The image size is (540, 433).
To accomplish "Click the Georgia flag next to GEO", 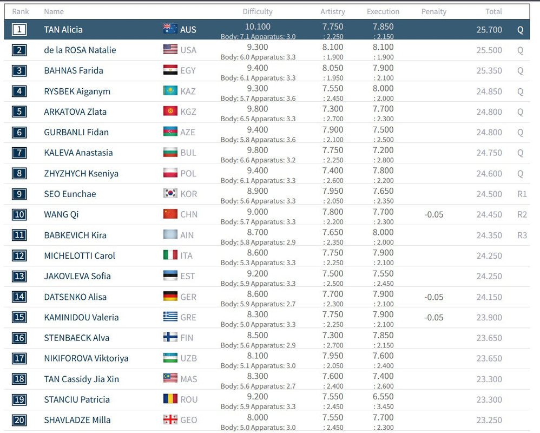I will click(170, 419).
